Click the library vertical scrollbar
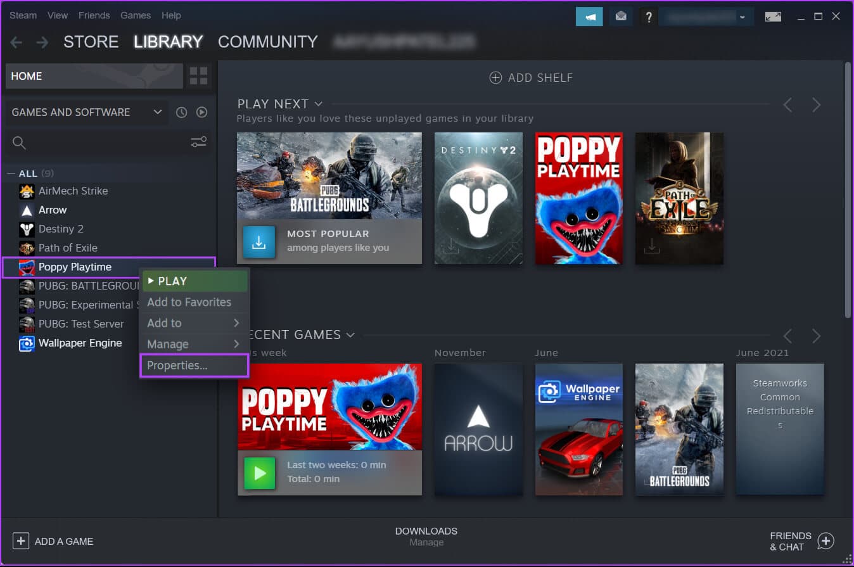Image resolution: width=854 pixels, height=567 pixels. pyautogui.click(x=848, y=190)
